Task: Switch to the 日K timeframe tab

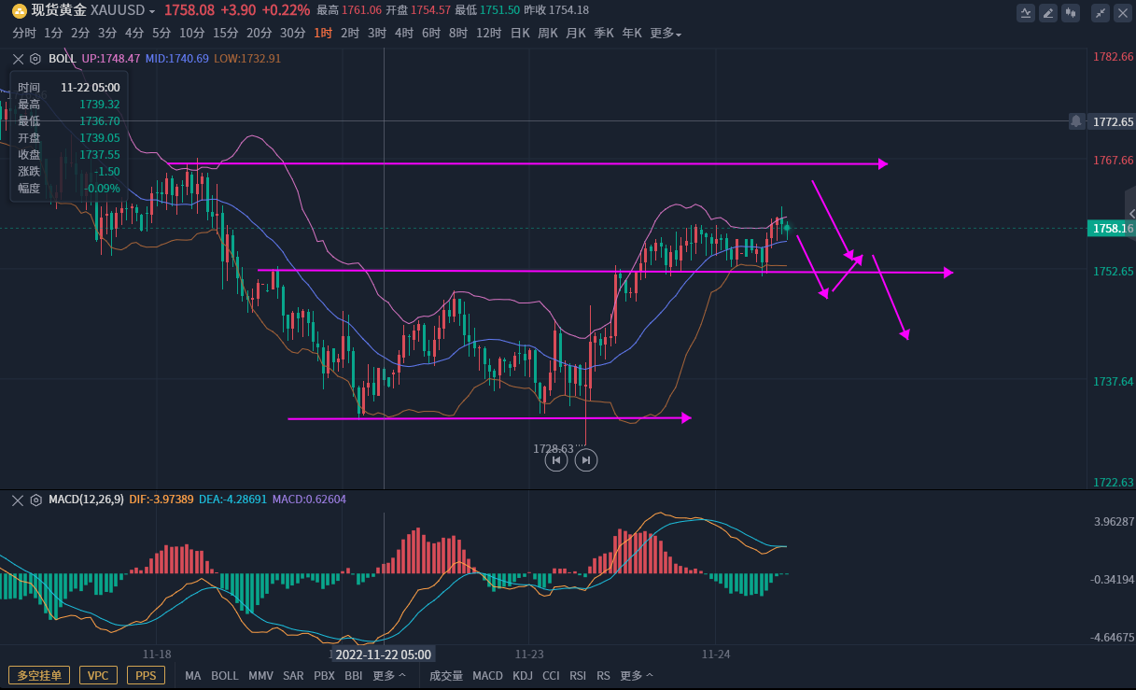Action: [x=520, y=33]
